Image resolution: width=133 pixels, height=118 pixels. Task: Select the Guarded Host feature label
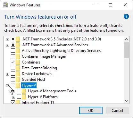[x=33, y=80]
